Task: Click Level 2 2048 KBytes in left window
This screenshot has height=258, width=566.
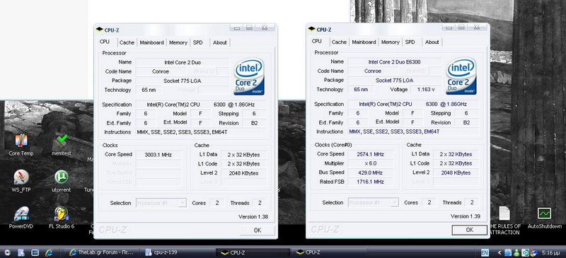Action: 243,173
